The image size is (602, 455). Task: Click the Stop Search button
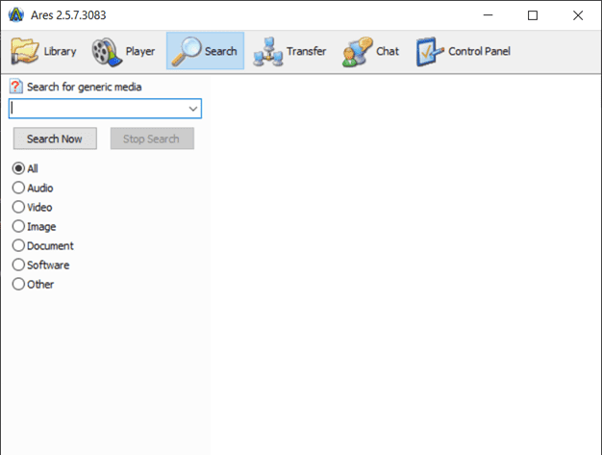coord(152,139)
